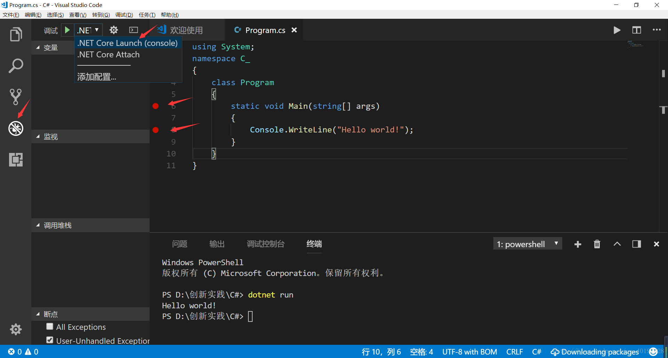Screen dimensions: 668x358
Task: Open the Source Control view
Action: (x=16, y=97)
